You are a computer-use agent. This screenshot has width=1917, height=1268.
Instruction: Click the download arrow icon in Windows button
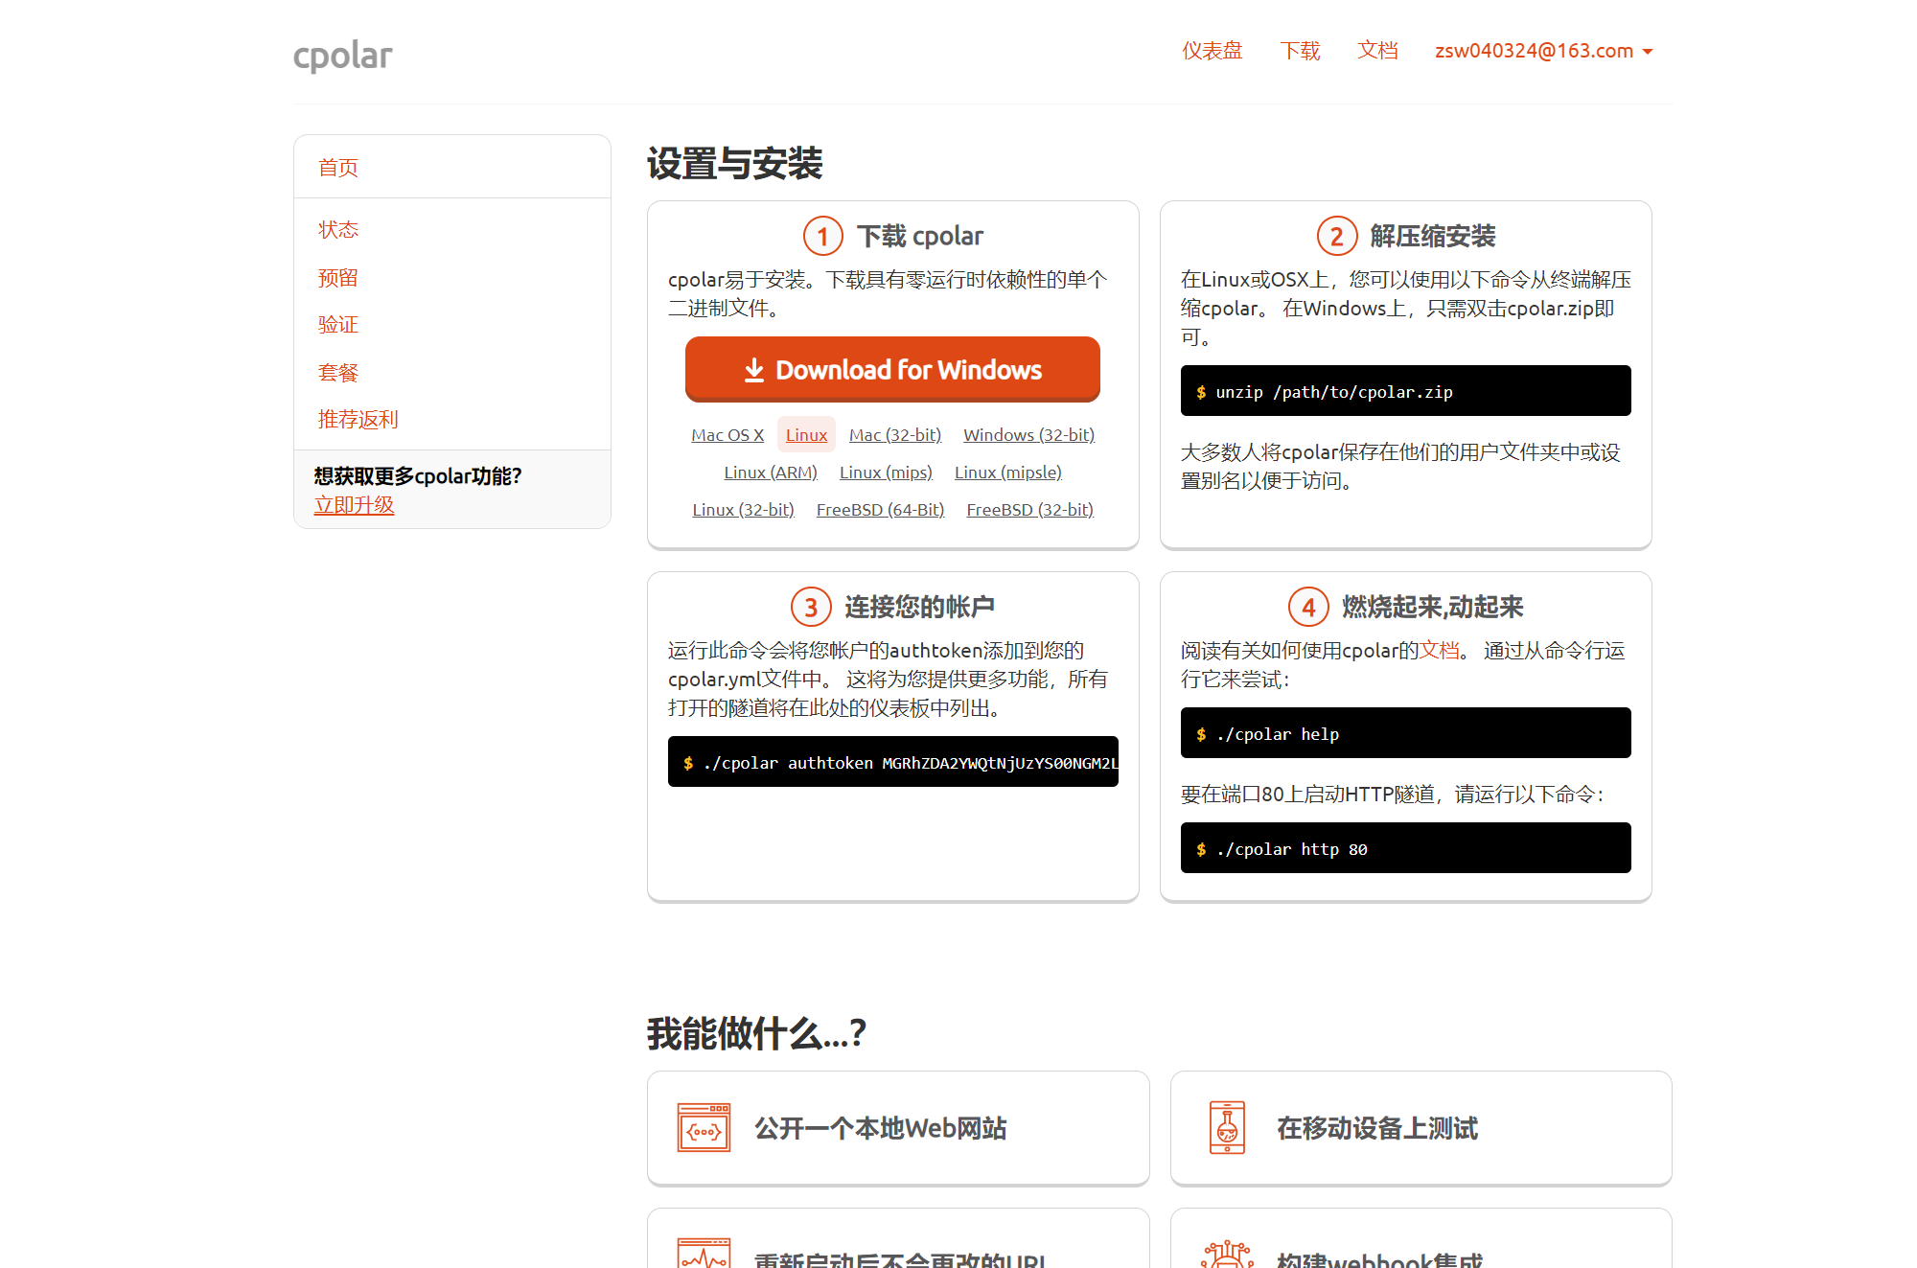[x=754, y=370]
